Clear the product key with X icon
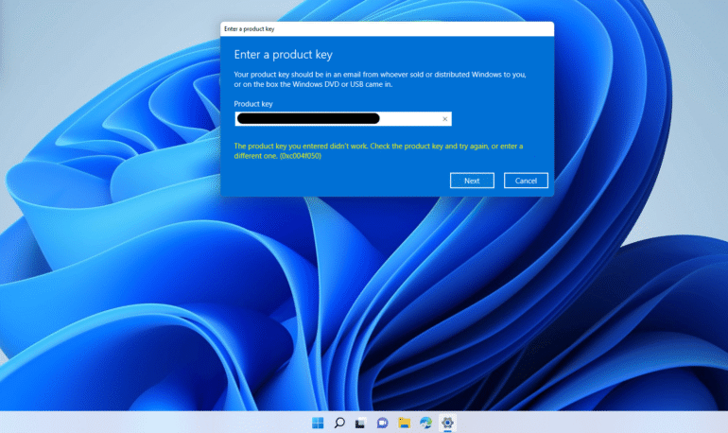This screenshot has width=728, height=433. [x=444, y=119]
